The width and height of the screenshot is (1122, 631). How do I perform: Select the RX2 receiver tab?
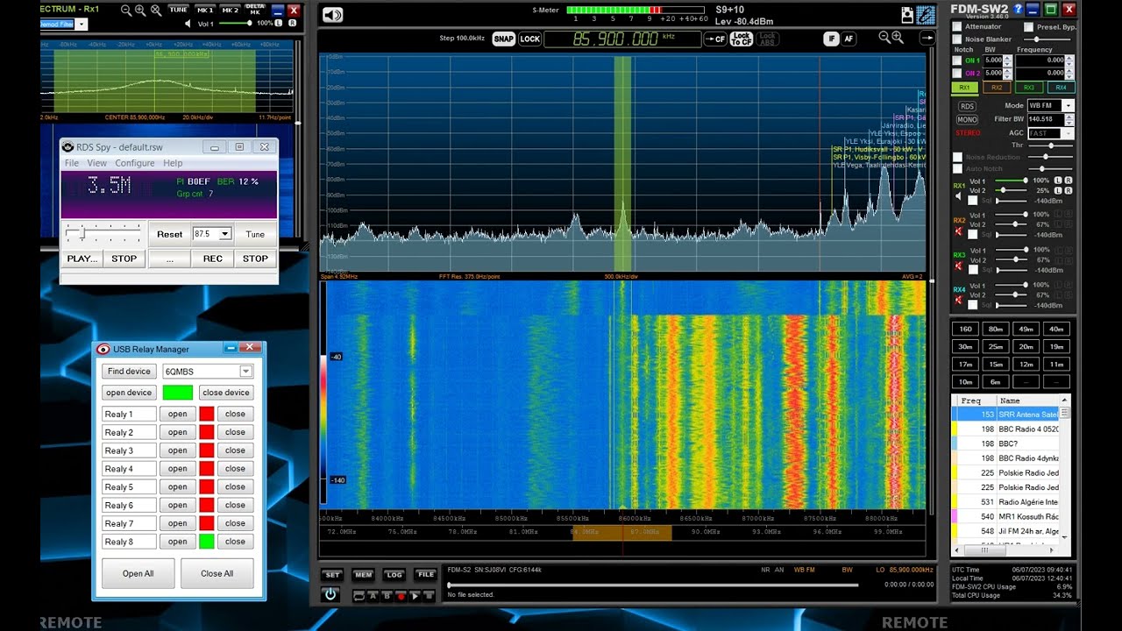click(997, 88)
